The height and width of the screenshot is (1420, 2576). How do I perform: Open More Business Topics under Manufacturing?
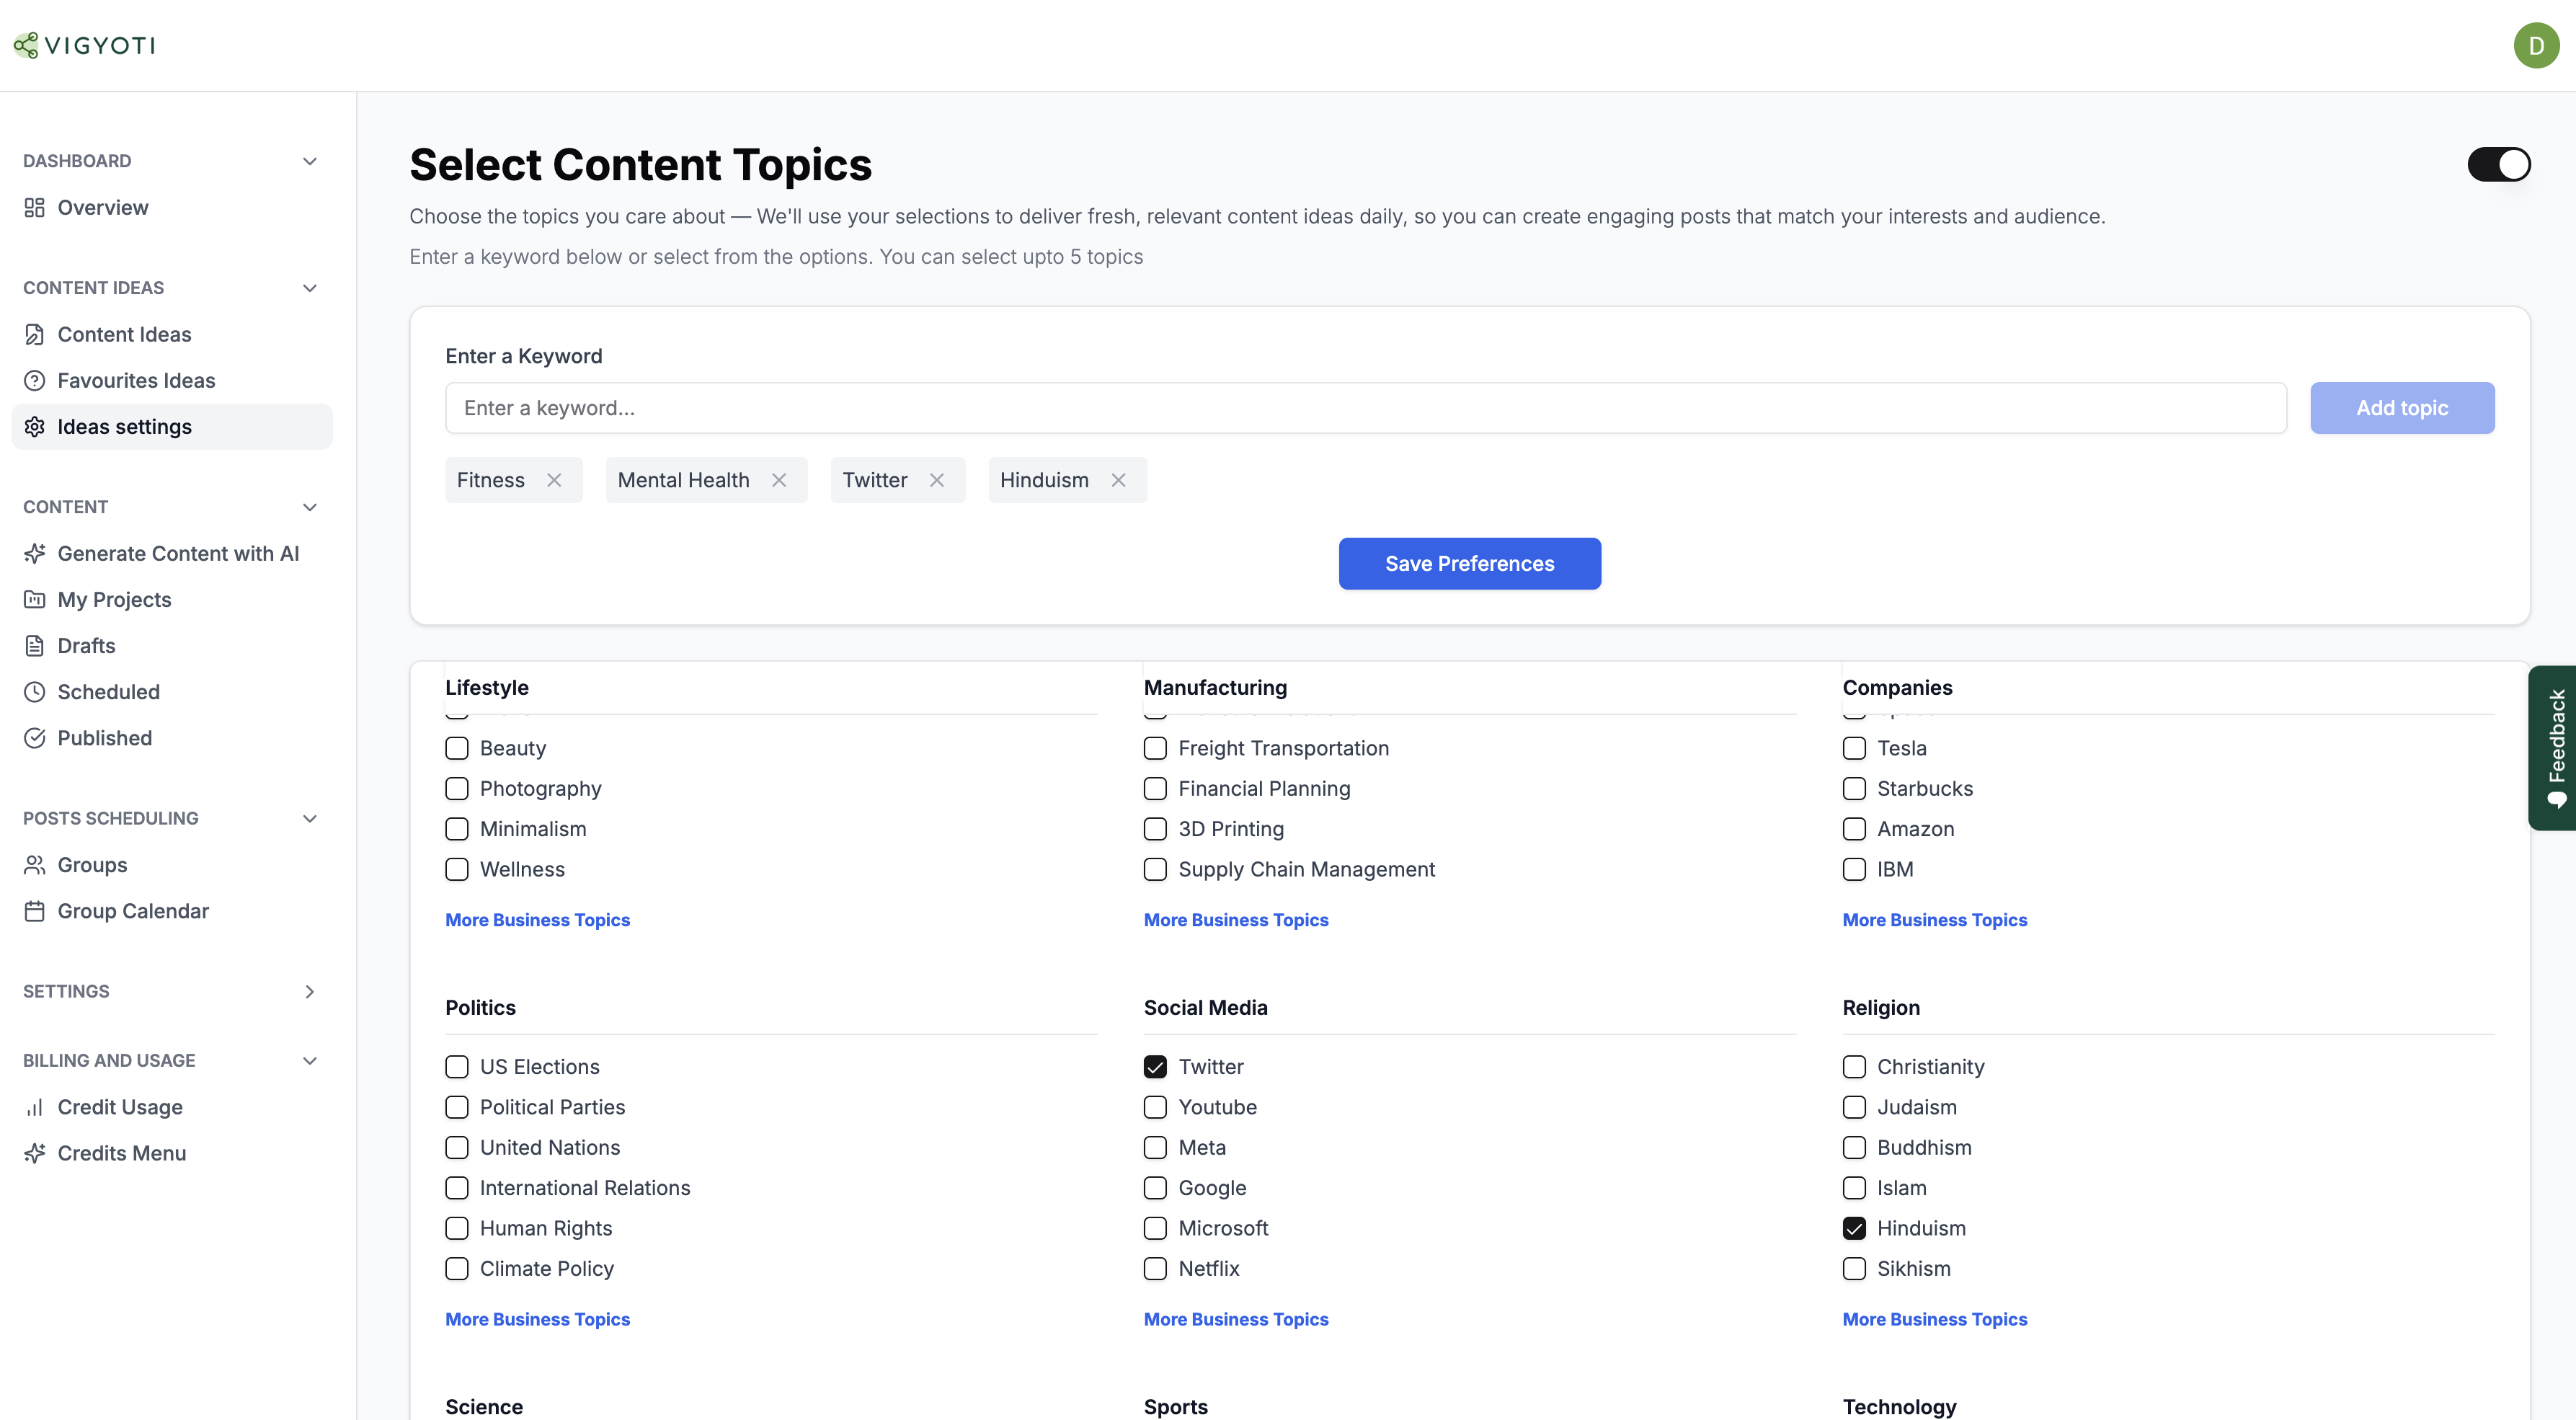[x=1236, y=919]
